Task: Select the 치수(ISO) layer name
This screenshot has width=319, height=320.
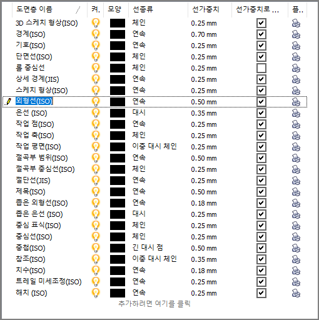Action: pyautogui.click(x=31, y=271)
